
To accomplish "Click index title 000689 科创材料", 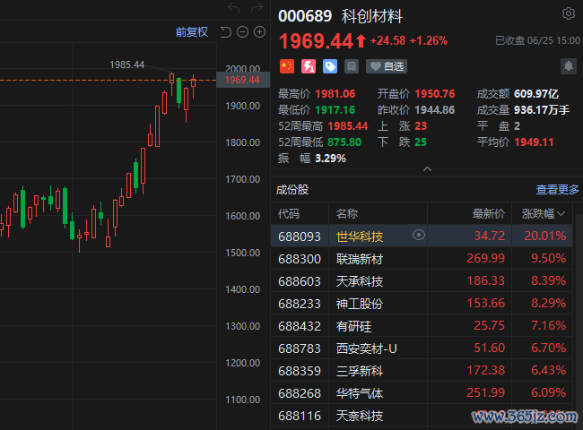I will (340, 16).
